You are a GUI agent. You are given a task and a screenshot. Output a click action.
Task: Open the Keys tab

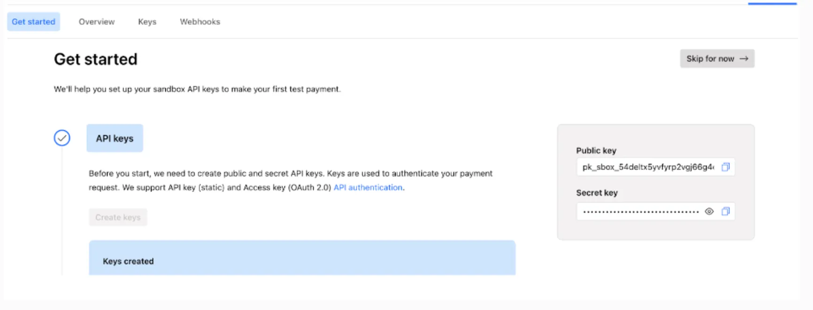(147, 22)
